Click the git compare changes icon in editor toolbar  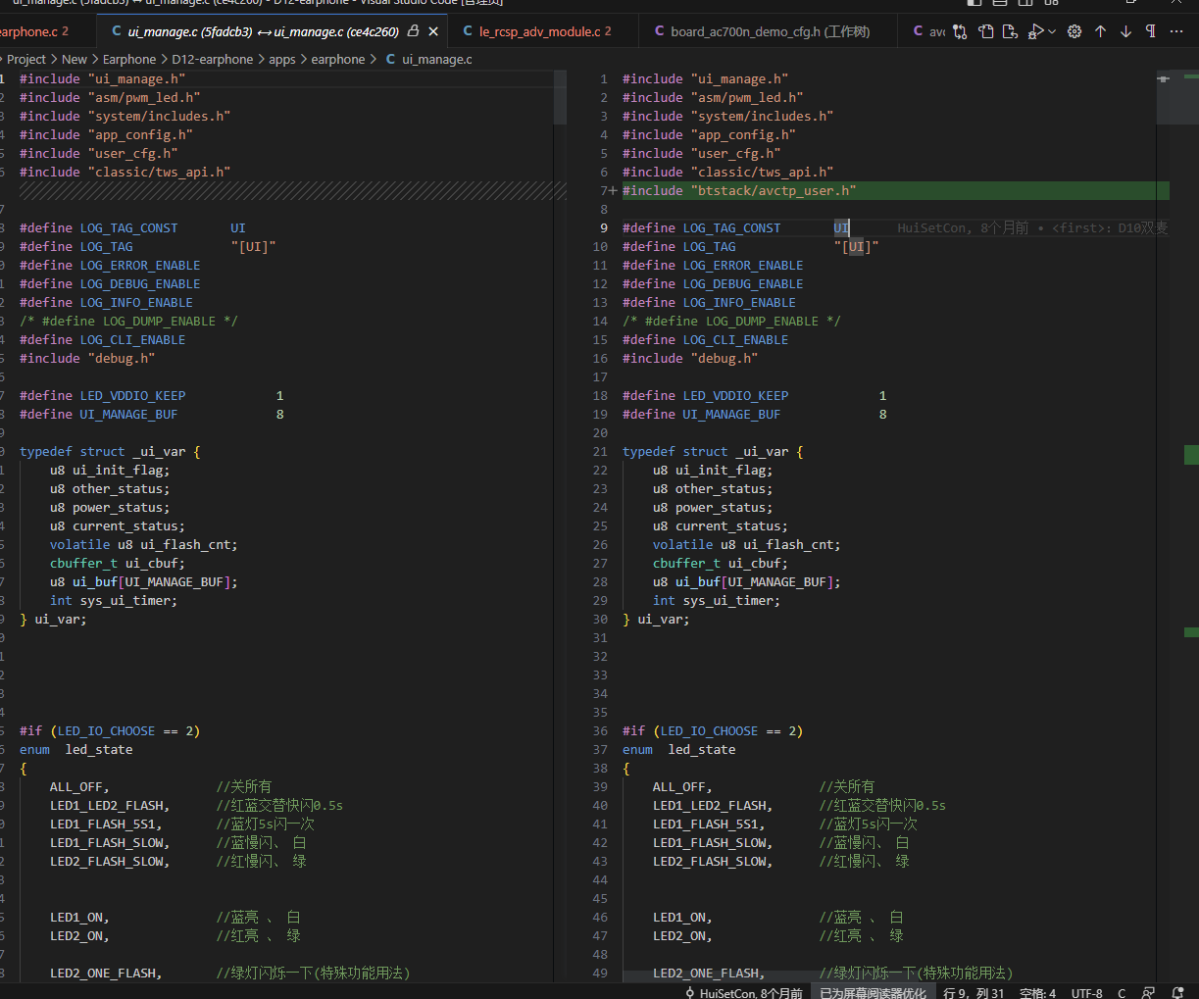click(x=960, y=31)
